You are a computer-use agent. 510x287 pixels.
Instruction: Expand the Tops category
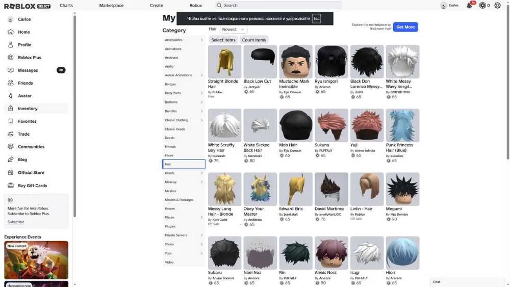coord(201,253)
